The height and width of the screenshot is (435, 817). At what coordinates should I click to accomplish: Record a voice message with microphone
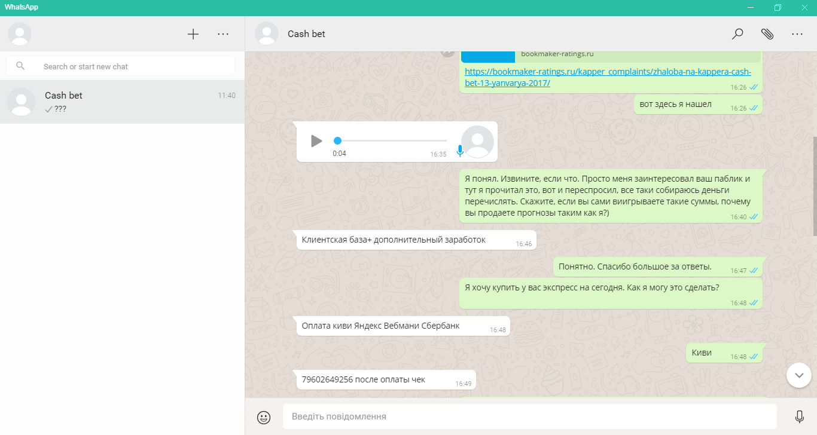point(799,417)
